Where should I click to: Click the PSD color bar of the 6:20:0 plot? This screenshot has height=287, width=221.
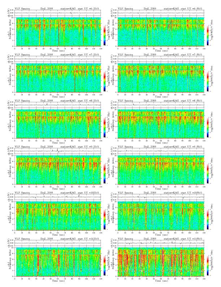[104, 35]
